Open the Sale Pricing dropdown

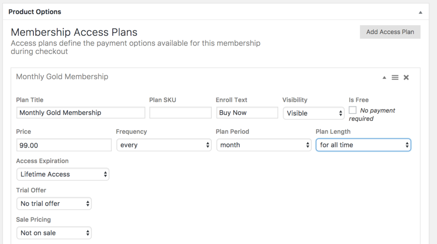pos(54,233)
